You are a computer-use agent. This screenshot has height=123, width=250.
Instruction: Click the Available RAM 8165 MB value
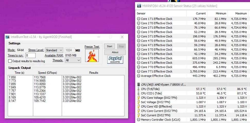[71, 55]
